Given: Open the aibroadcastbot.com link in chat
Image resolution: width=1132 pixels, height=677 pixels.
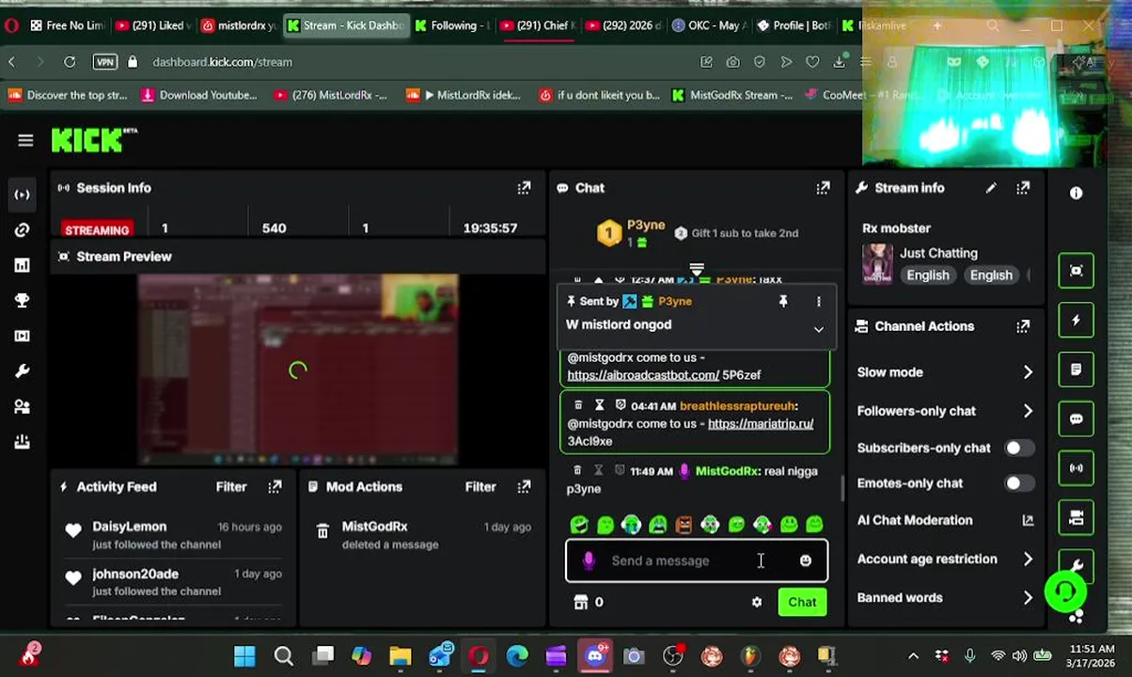Looking at the screenshot, I should pyautogui.click(x=643, y=375).
